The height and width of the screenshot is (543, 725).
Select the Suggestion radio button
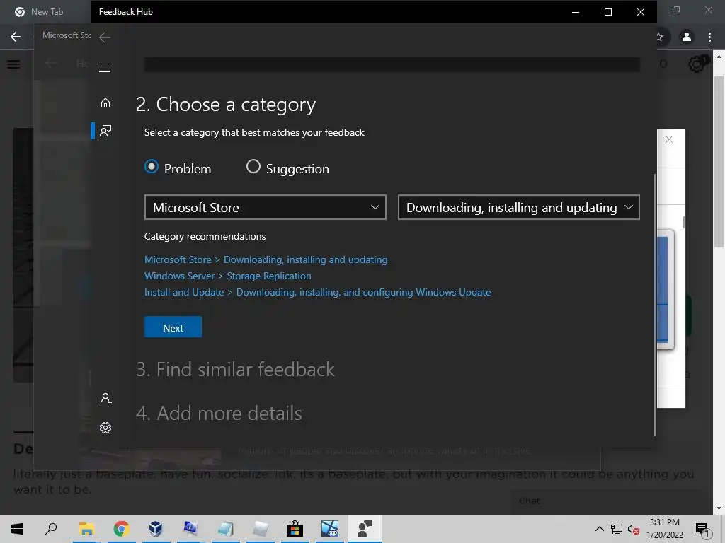[253, 167]
